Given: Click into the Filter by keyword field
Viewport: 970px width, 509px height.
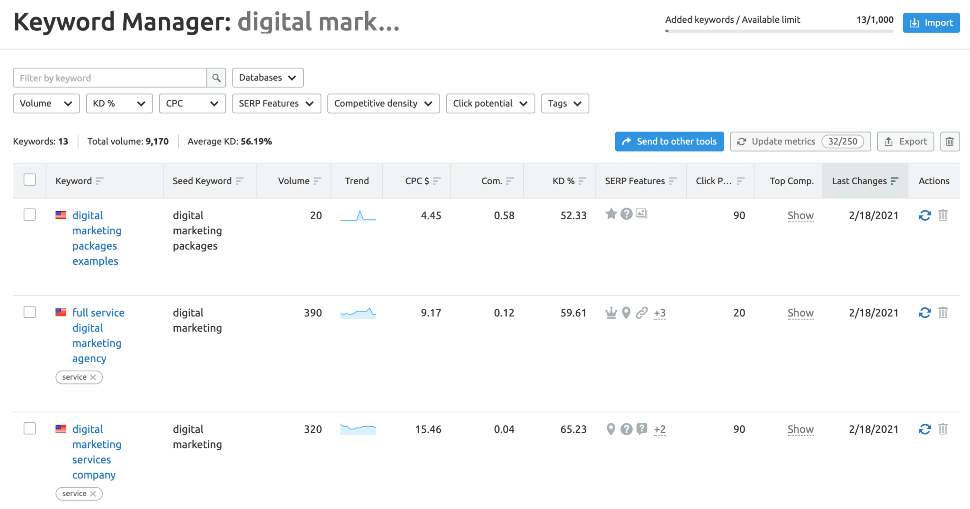Looking at the screenshot, I should [x=109, y=78].
